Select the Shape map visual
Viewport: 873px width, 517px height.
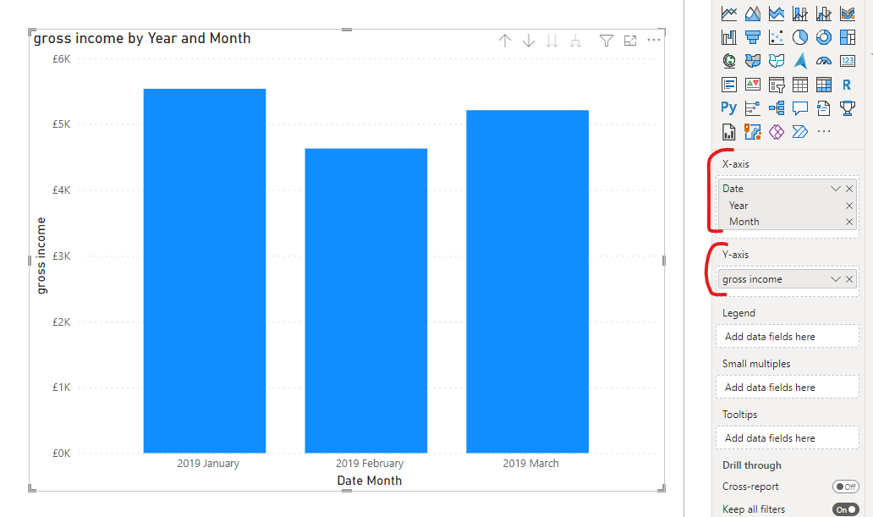tap(776, 61)
